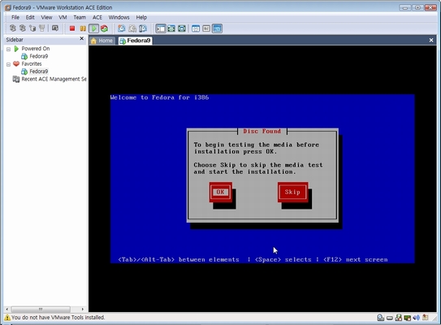Select Fedora9 under Favorites

38,71
